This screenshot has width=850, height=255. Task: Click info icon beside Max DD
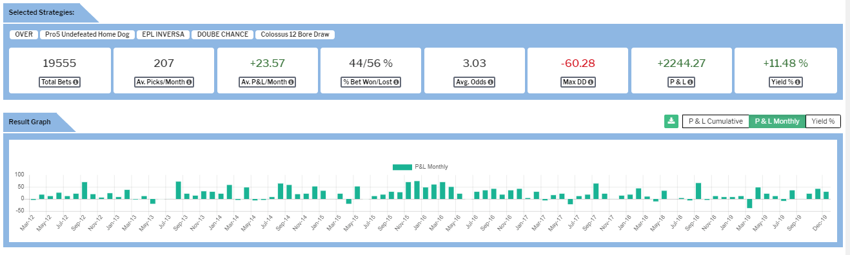pos(590,82)
